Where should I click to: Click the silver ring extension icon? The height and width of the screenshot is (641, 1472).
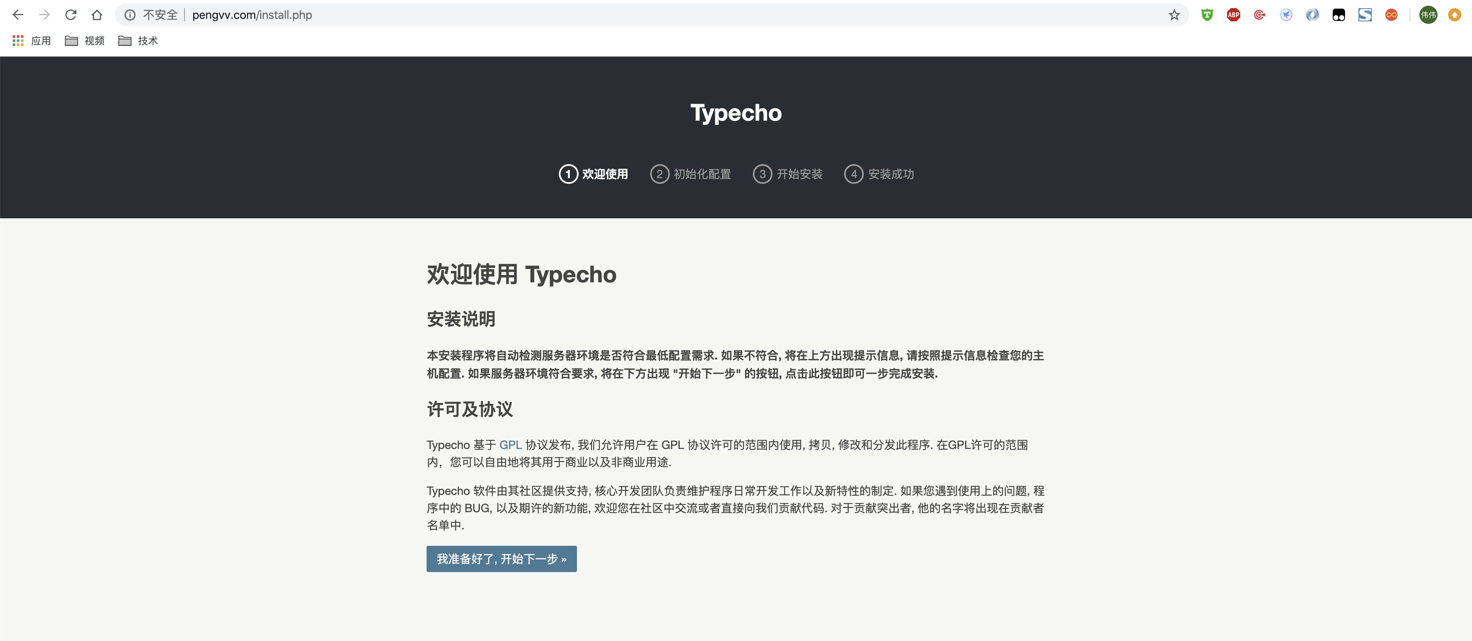(1312, 15)
